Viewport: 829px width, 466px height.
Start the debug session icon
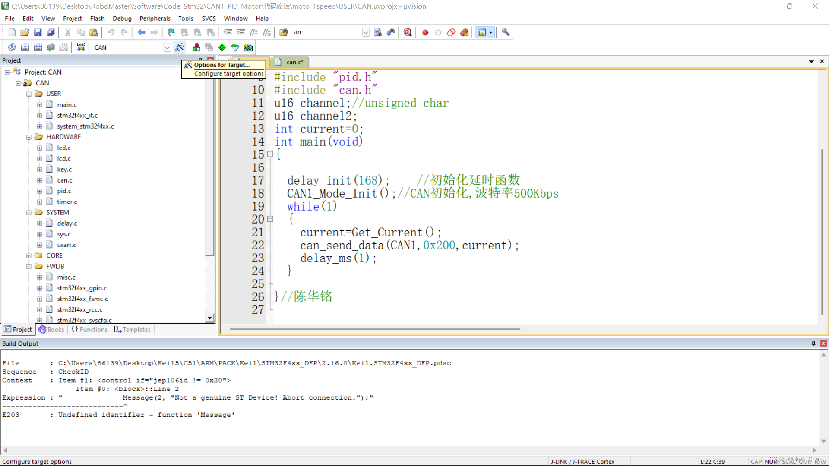pyautogui.click(x=408, y=32)
